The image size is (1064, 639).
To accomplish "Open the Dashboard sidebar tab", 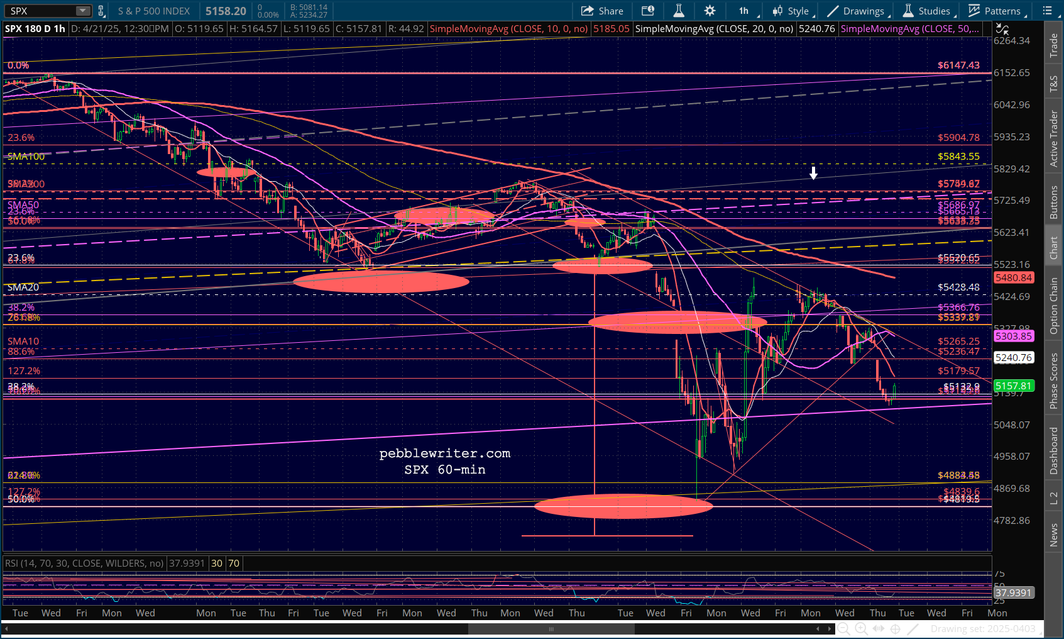I will [1054, 450].
